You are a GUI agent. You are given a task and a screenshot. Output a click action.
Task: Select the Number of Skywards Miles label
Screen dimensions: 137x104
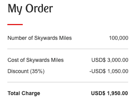(40, 38)
